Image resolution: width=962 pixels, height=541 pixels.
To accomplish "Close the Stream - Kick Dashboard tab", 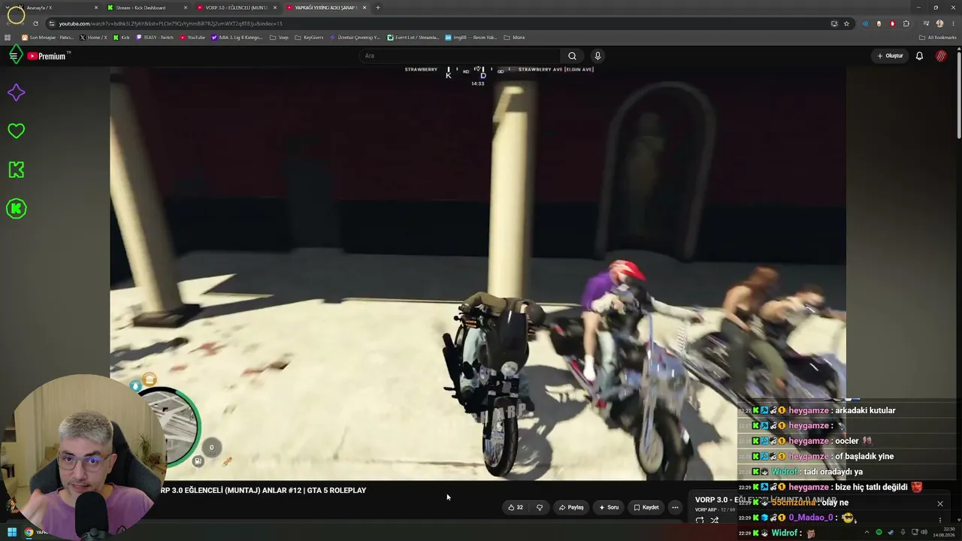I will click(186, 8).
